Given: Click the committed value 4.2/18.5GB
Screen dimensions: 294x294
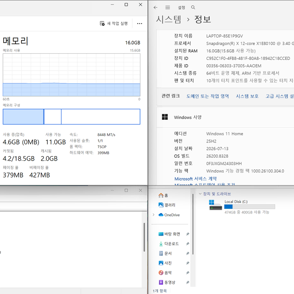Looking at the screenshot, I should pos(19,158).
